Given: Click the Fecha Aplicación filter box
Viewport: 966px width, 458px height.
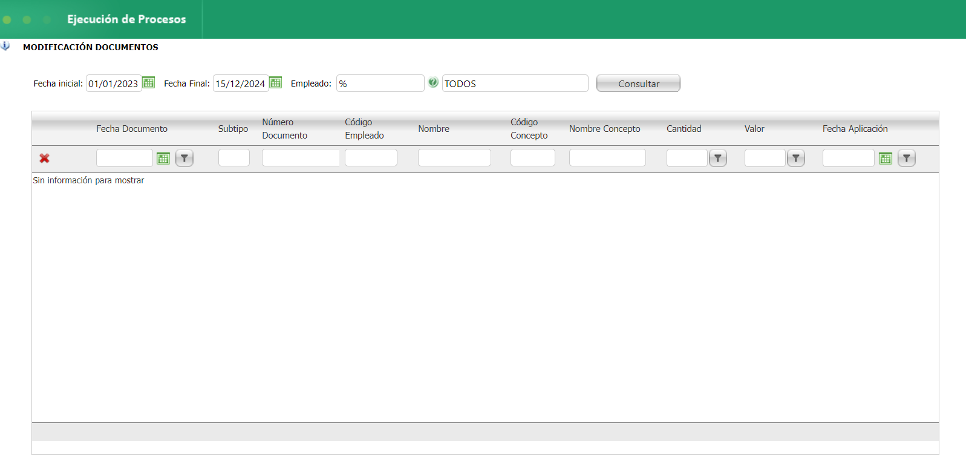Looking at the screenshot, I should 849,158.
